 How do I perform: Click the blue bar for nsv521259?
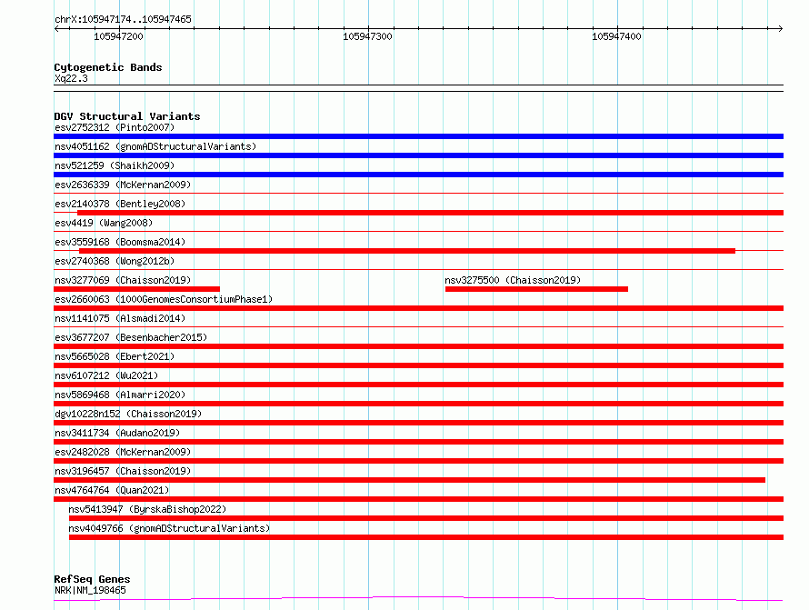pyautogui.click(x=418, y=175)
